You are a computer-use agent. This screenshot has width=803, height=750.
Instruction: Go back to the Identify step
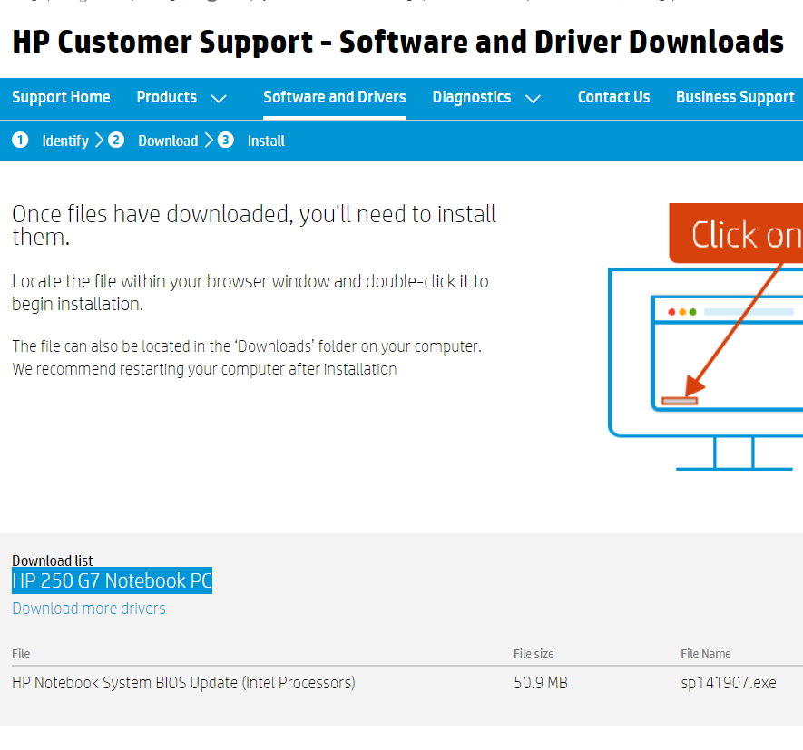tap(65, 141)
